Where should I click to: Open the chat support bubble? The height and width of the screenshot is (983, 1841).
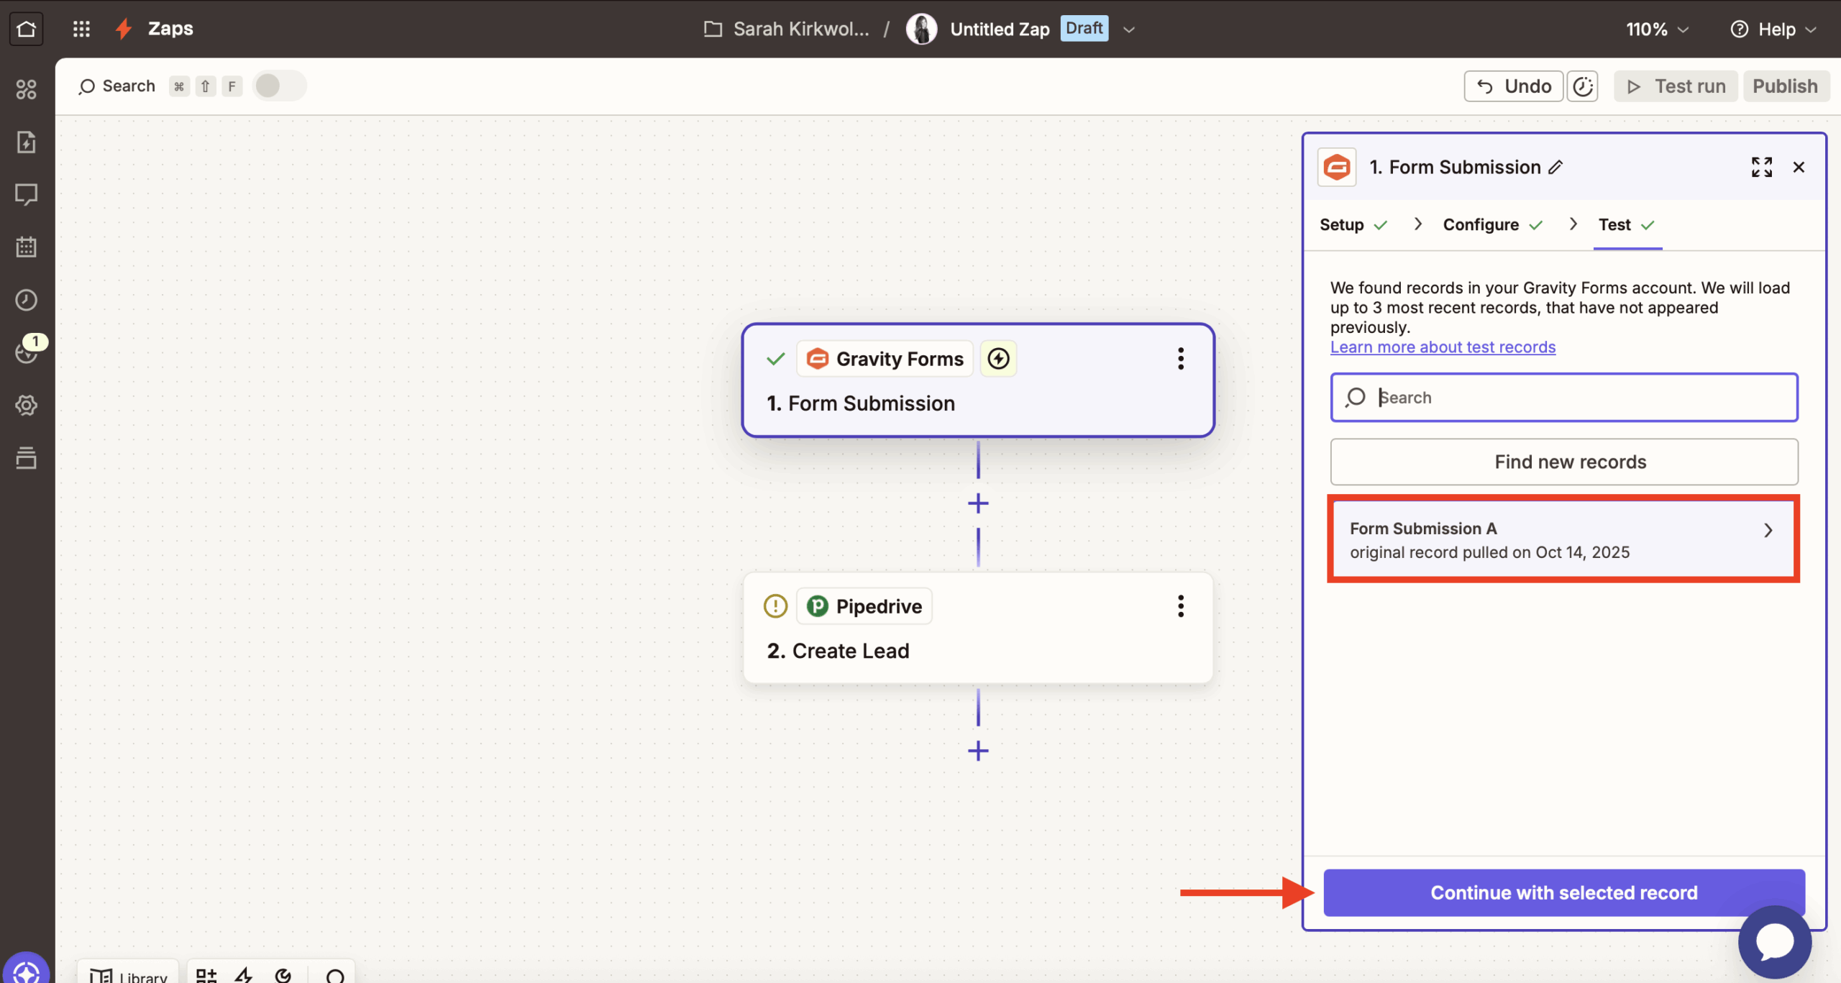(1773, 941)
